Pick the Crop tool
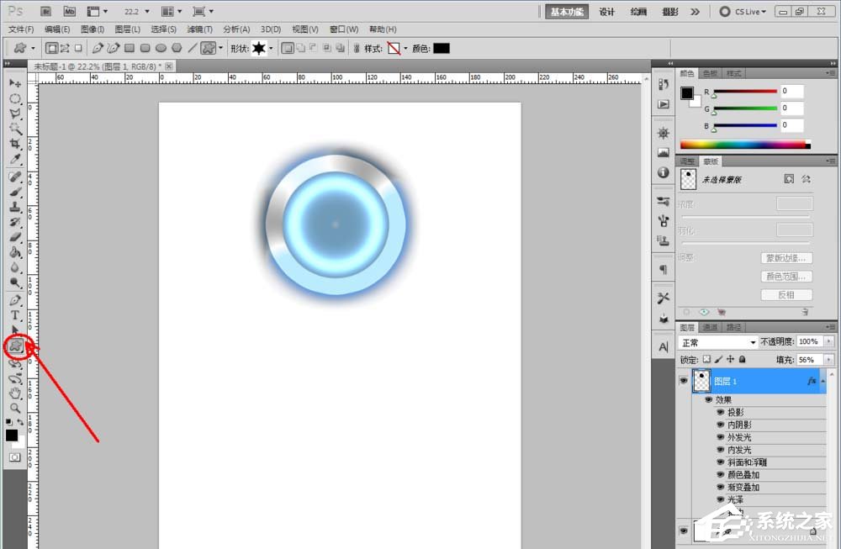The height and width of the screenshot is (549, 841). click(x=15, y=144)
